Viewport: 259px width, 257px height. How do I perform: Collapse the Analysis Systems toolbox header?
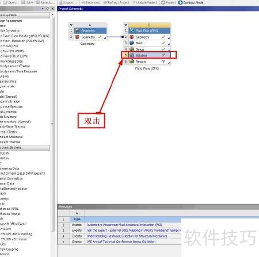tap(25, 15)
